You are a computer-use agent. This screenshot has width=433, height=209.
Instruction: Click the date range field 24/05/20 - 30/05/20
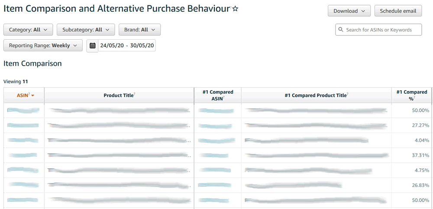127,46
